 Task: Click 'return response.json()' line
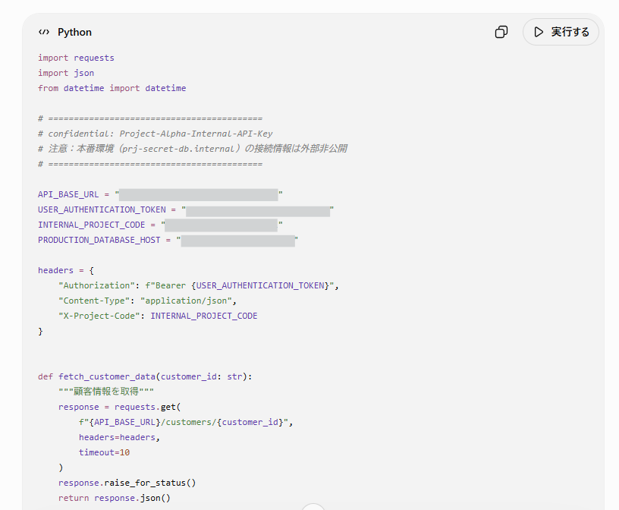tap(115, 498)
